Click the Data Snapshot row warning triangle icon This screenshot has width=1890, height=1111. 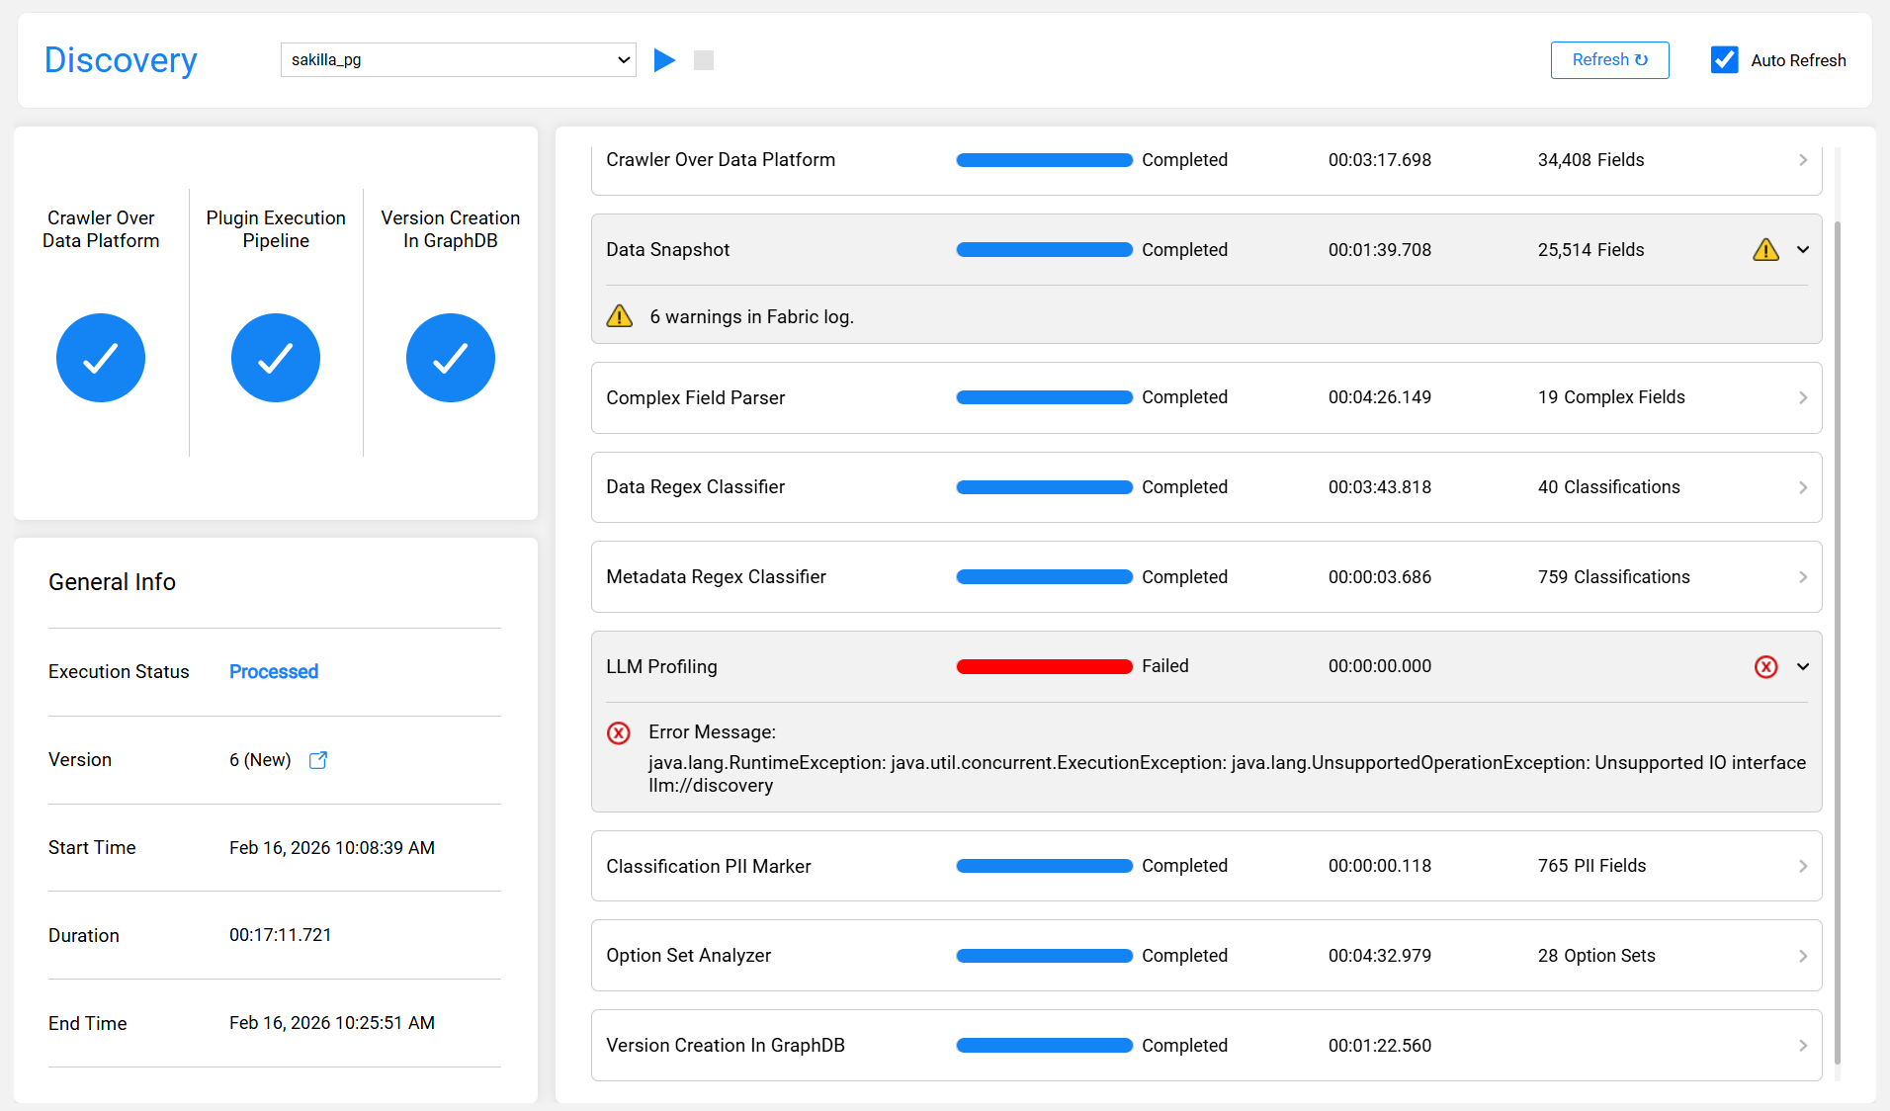pyautogui.click(x=1766, y=250)
